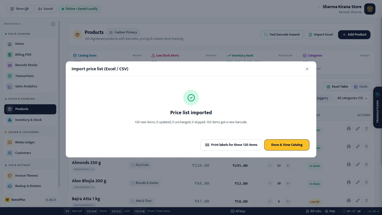Print labels for these 120 items
This screenshot has height=215, width=382.
tap(231, 145)
